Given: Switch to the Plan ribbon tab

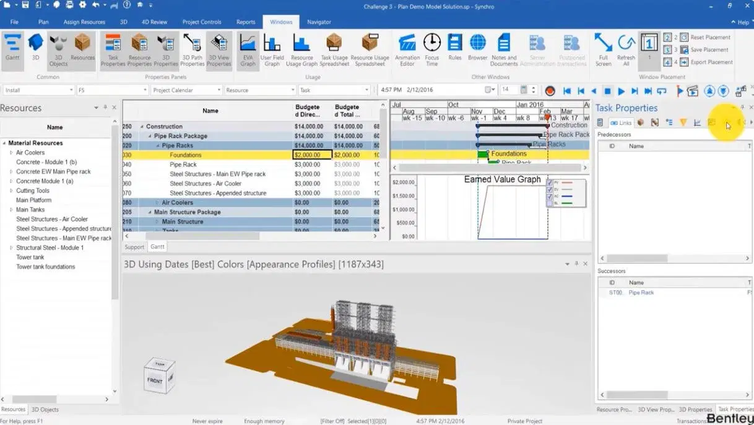Looking at the screenshot, I should tap(43, 22).
